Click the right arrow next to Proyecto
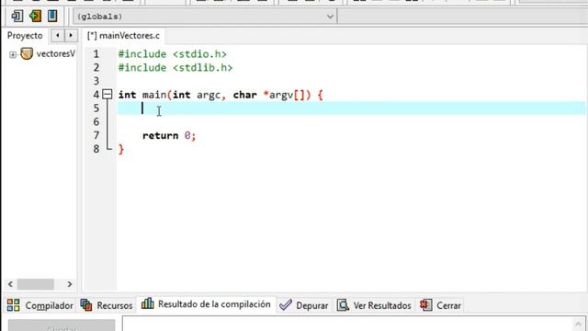This screenshot has width=588, height=331. [x=71, y=35]
